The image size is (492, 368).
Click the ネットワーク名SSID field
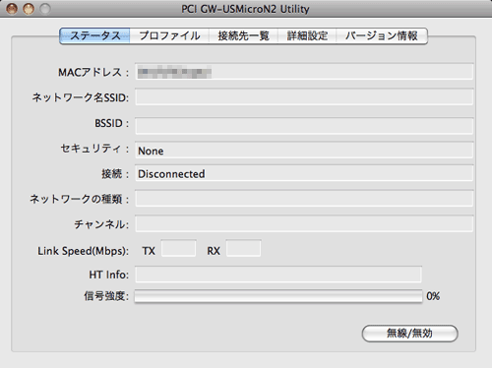(x=304, y=97)
